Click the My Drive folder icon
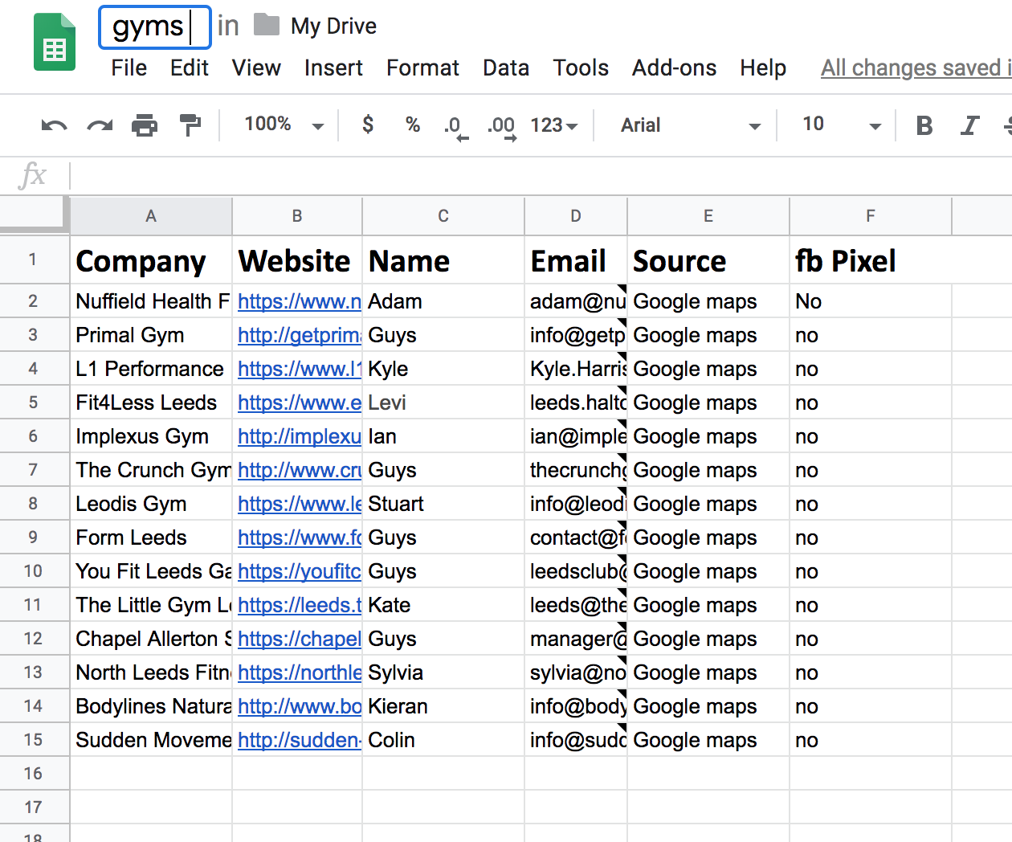1012x842 pixels. [x=267, y=25]
